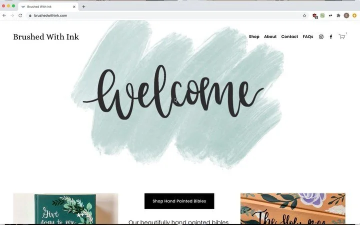Open a new browser tab

(x=84, y=7)
